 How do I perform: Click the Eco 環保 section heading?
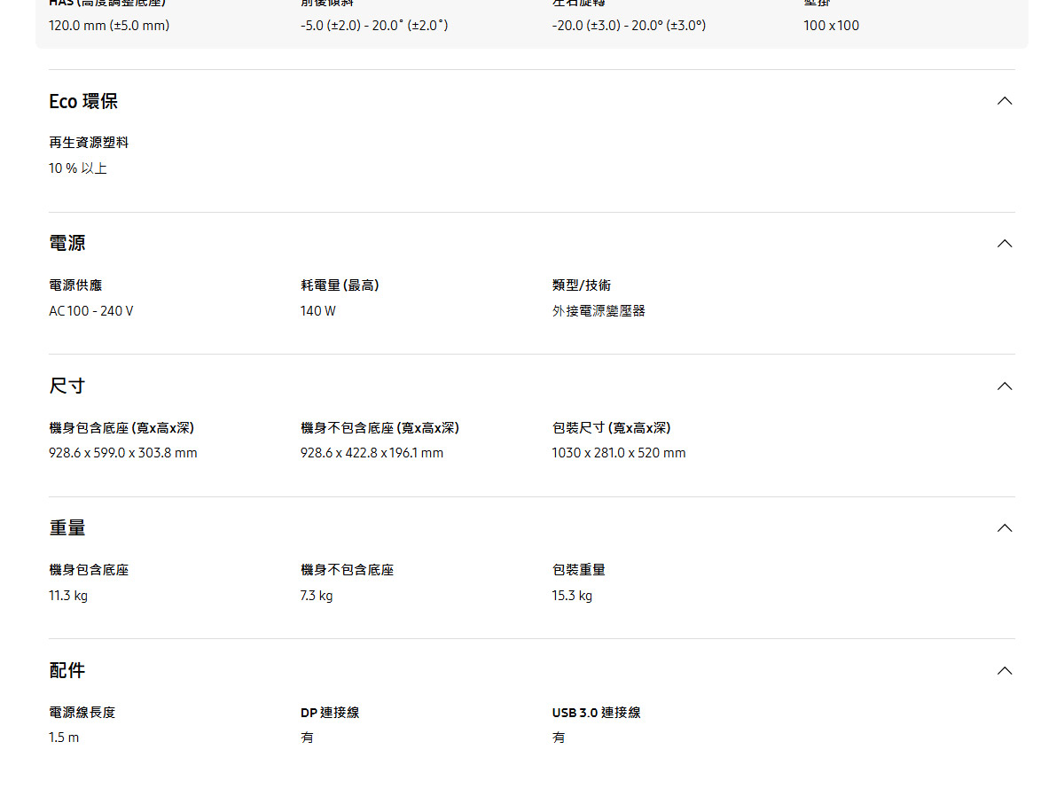pos(83,102)
